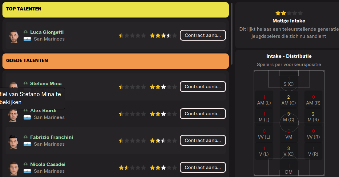The width and height of the screenshot is (339, 177).
Task: Click the person icon beside Fabrizio Franchini
Action: click(x=26, y=137)
